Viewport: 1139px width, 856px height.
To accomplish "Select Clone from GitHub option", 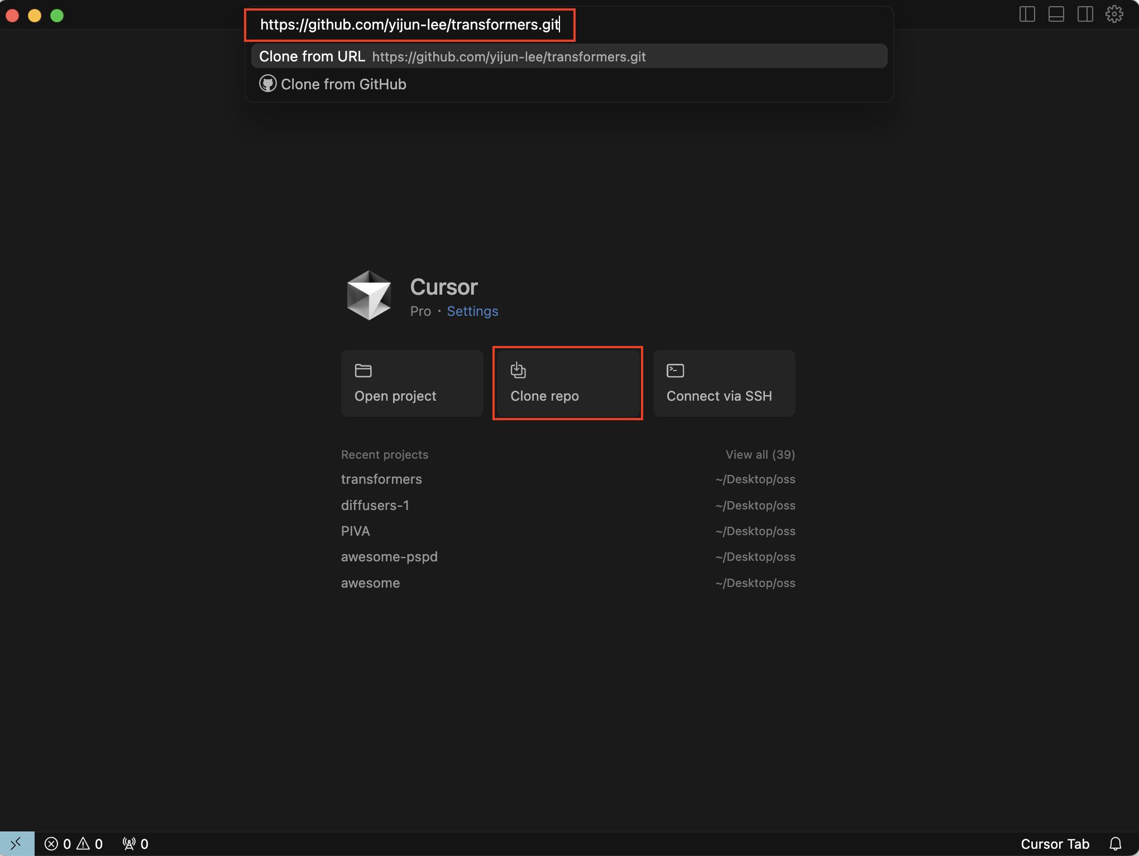I will coord(569,84).
